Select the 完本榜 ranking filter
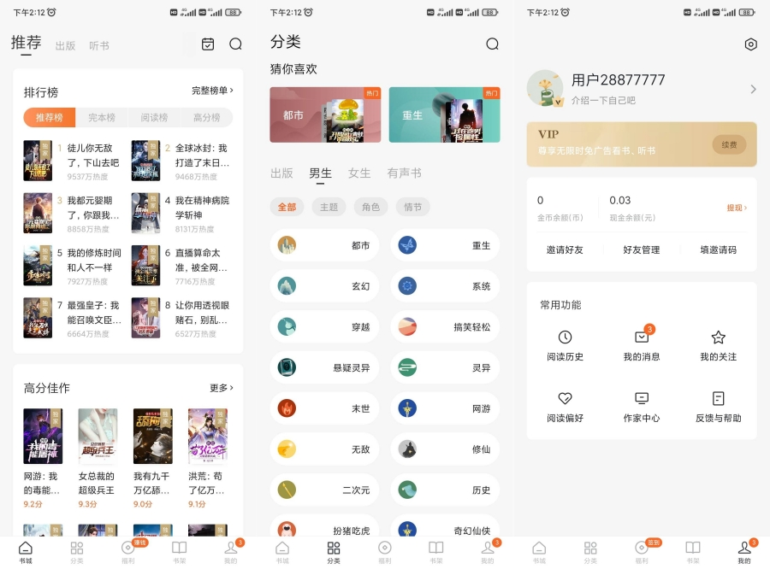Screen dimensions: 770x569 [x=102, y=118]
